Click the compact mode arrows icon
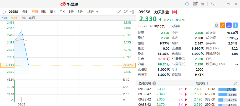240x106 pixels. click(x=212, y=4)
